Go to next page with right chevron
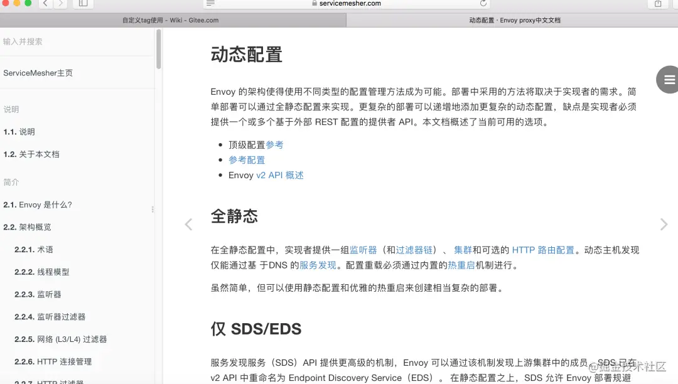The image size is (678, 384). click(664, 224)
